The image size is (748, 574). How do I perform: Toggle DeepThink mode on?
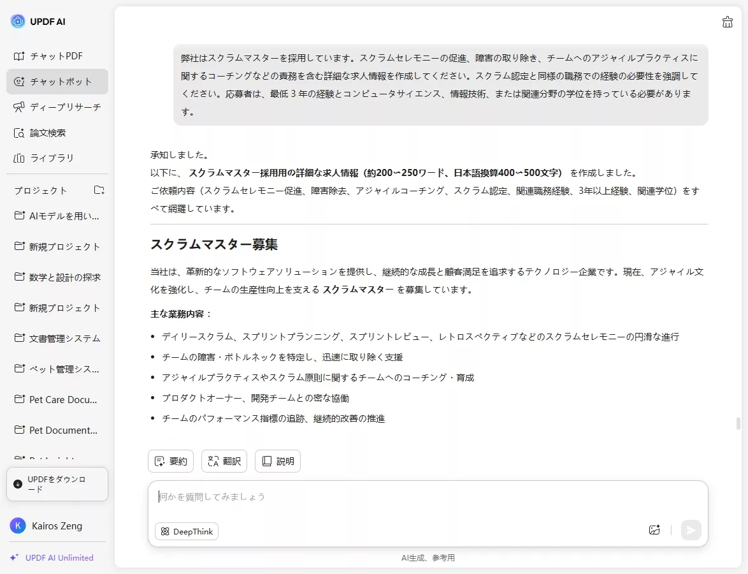coord(186,531)
